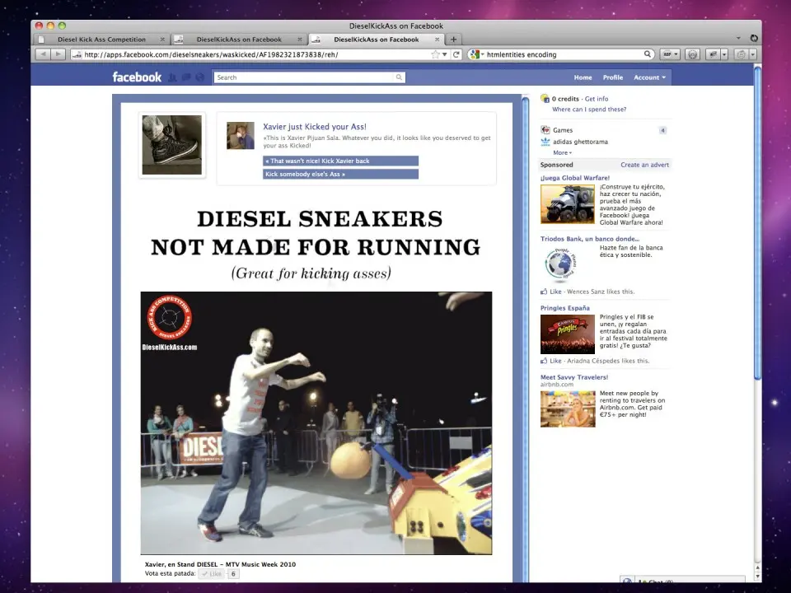The image size is (791, 593).
Task: Open 'Where can I spend these?' link
Action: 589,109
